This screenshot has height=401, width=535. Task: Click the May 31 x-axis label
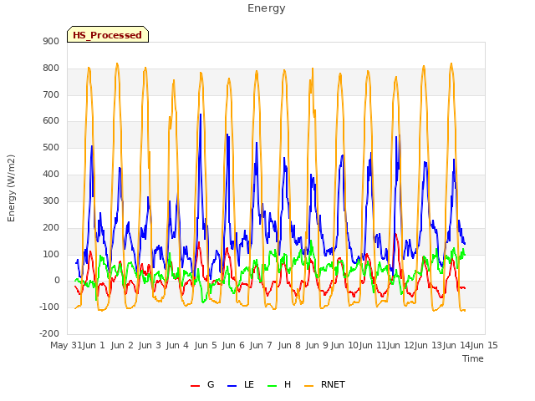pyautogui.click(x=66, y=345)
